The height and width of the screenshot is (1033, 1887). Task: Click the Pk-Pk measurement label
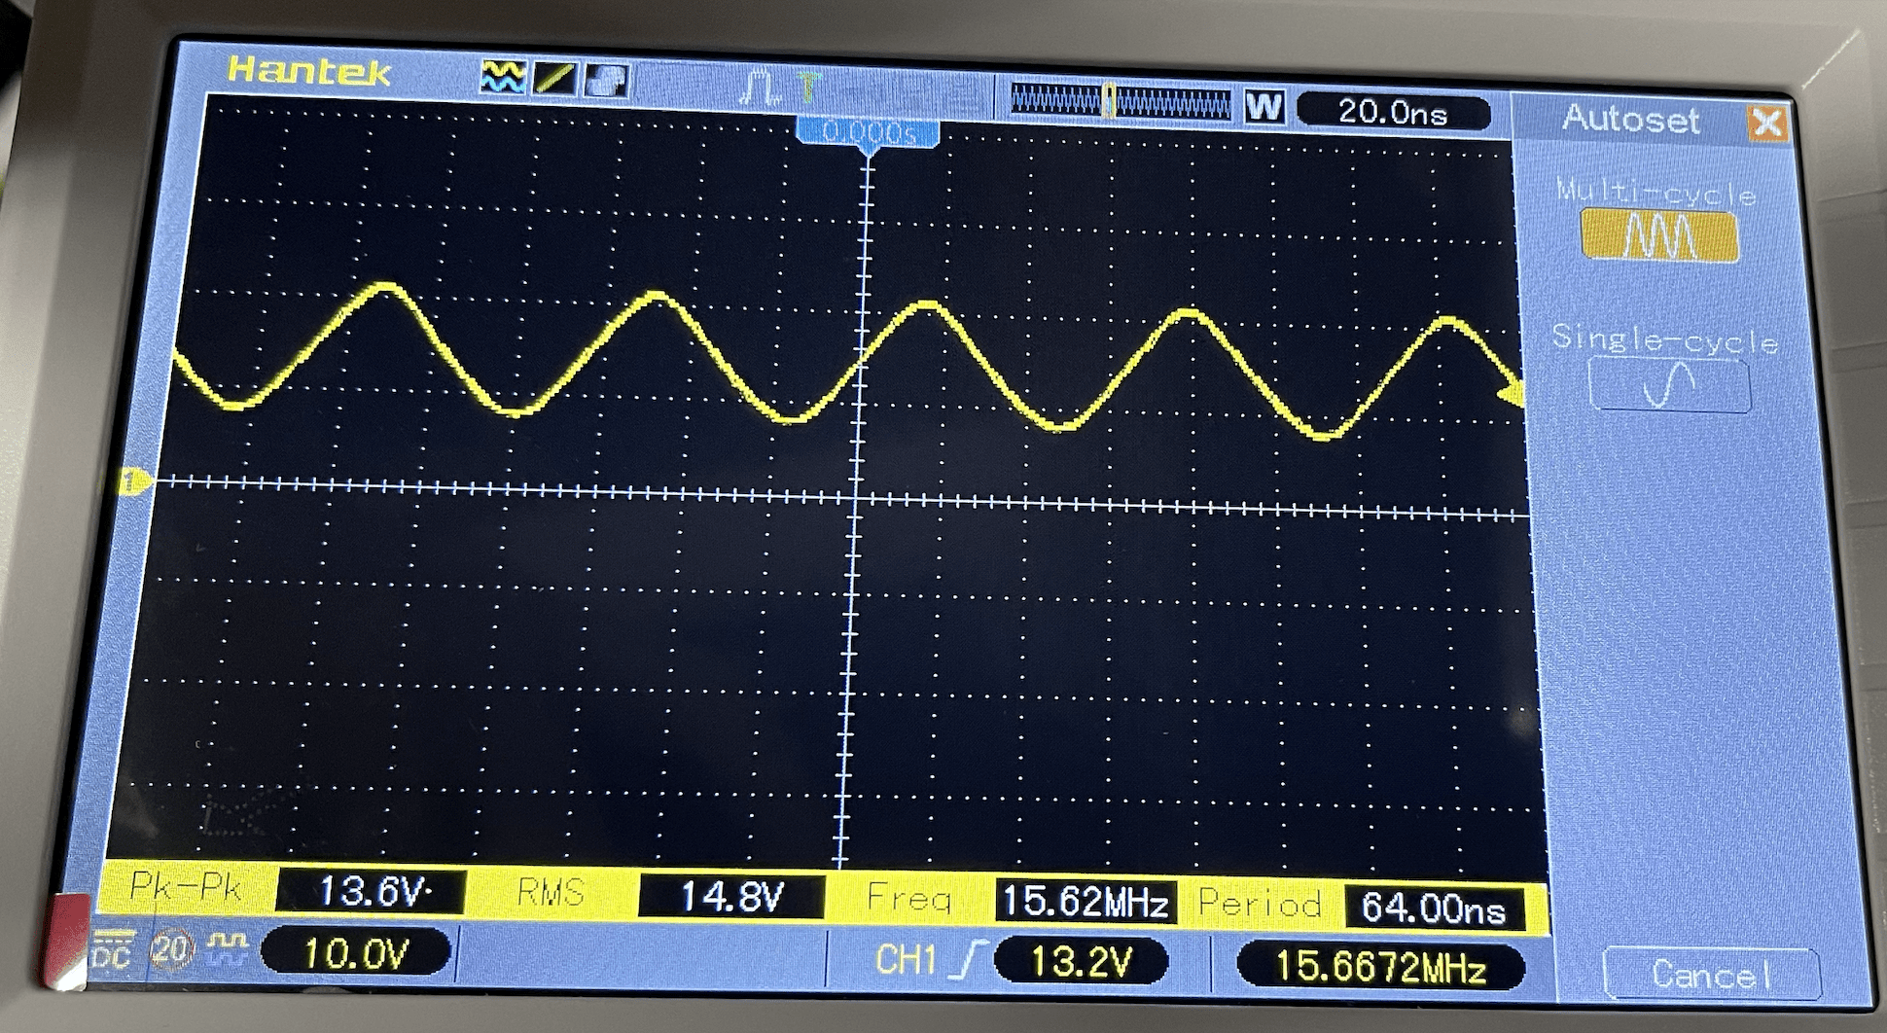186,886
